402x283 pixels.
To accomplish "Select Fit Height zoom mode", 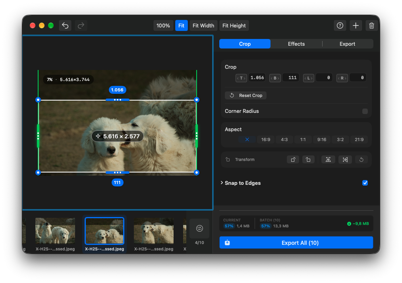I will tap(234, 25).
